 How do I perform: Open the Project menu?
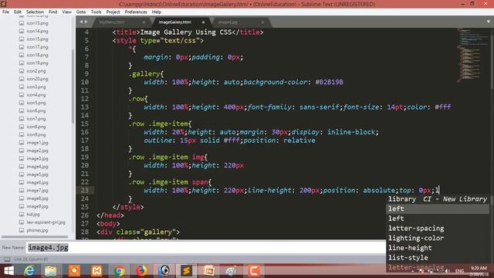coord(113,12)
